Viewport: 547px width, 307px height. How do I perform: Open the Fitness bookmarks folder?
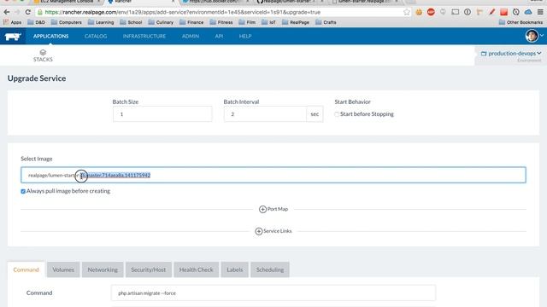[221, 22]
